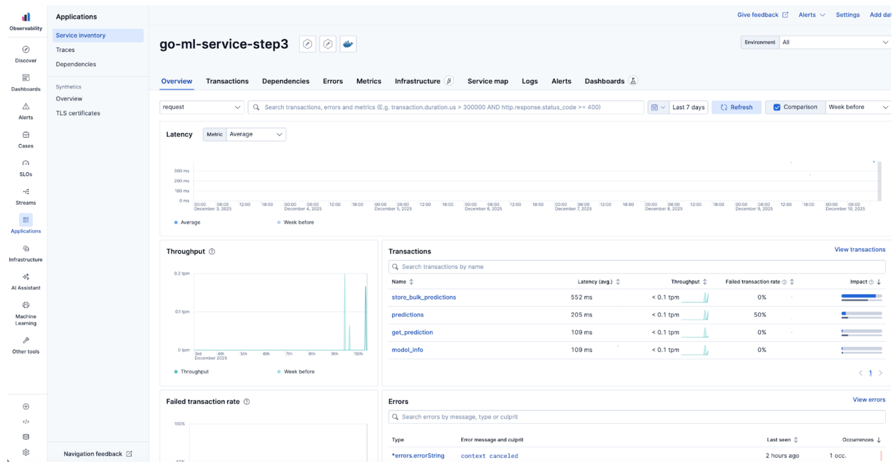Go to next transactions page arrow
The height and width of the screenshot is (471, 896).
[x=880, y=373]
